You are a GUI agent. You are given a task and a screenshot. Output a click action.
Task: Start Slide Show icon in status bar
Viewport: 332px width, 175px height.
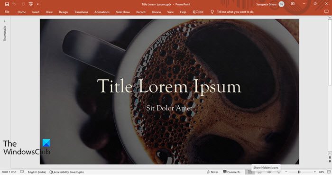point(279,172)
